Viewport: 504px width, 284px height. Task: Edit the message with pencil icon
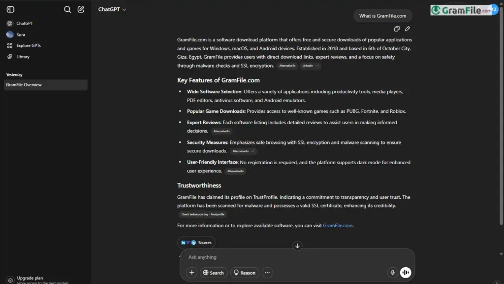coord(407,29)
